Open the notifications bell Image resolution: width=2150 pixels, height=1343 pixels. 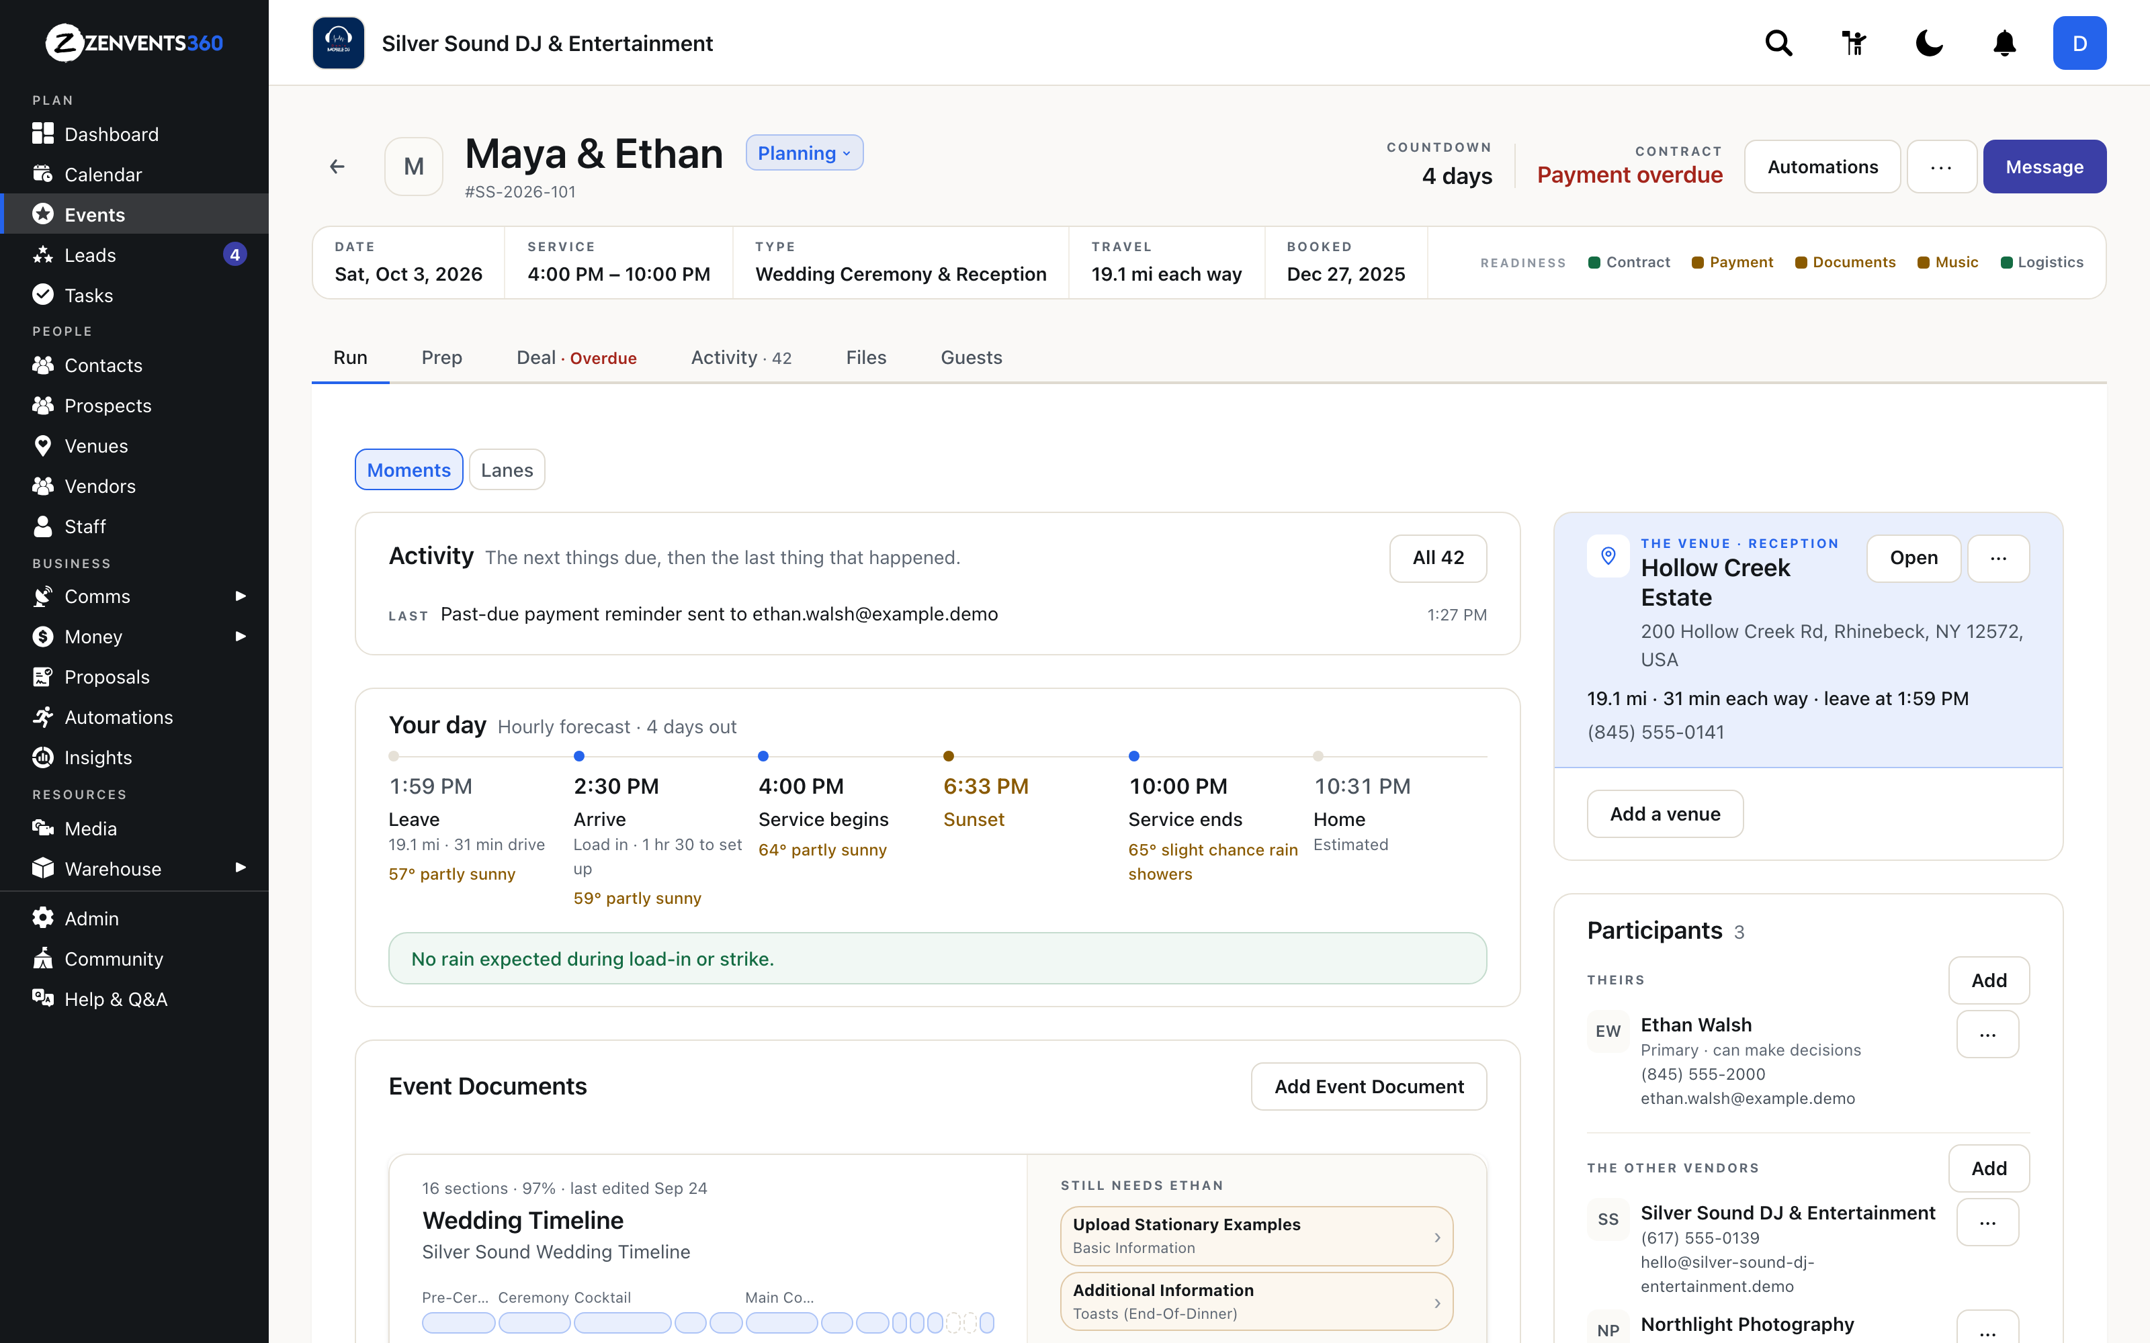(x=2004, y=42)
